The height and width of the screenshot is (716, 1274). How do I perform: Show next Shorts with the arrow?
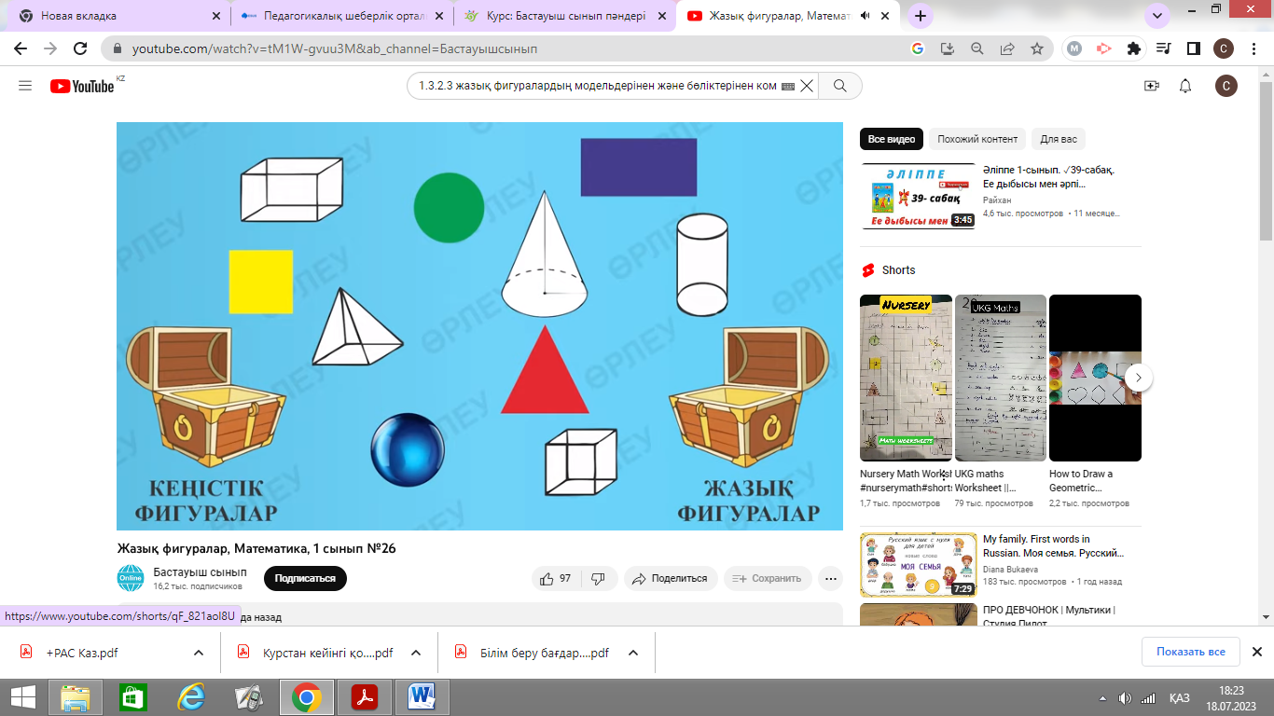(1139, 378)
